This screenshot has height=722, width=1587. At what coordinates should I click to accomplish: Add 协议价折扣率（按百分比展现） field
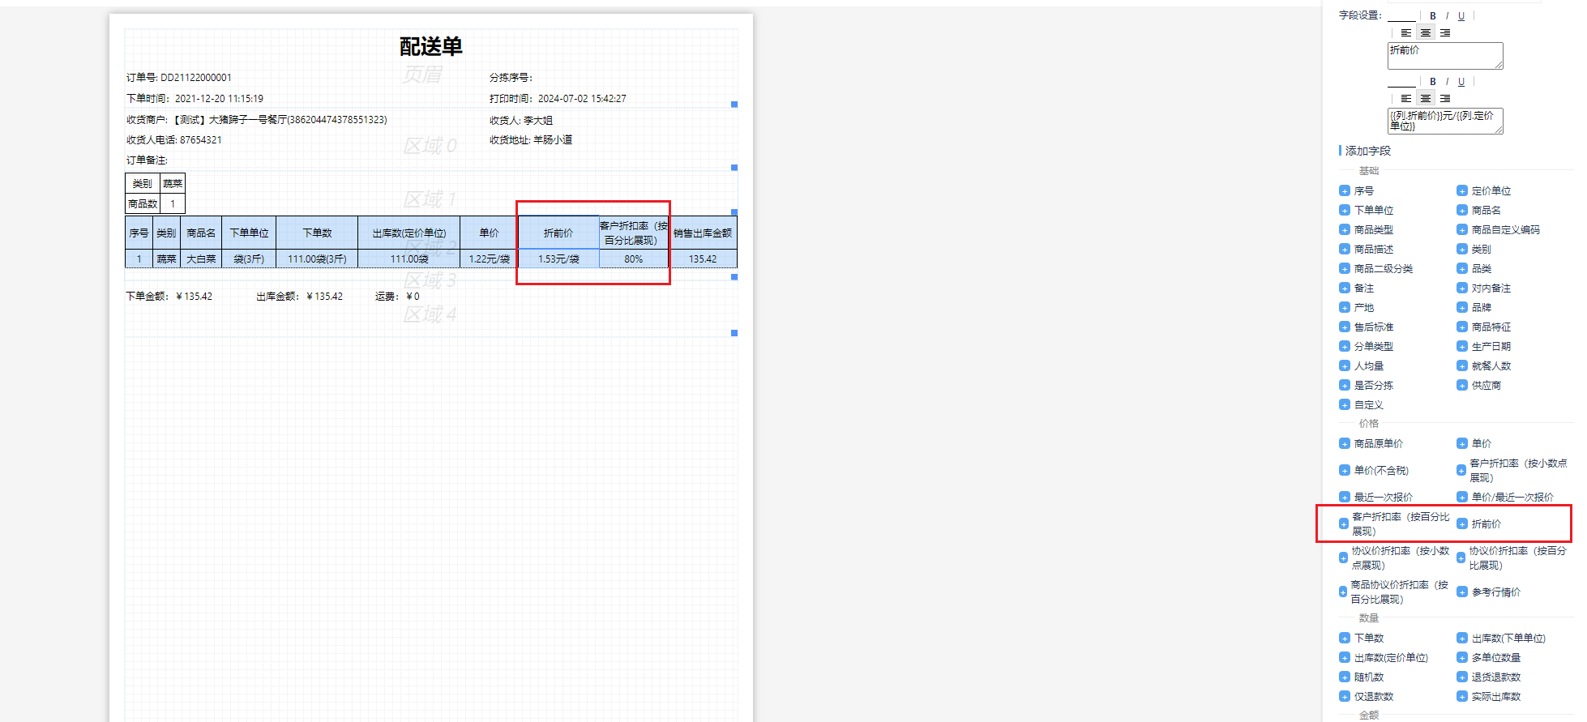click(1461, 558)
